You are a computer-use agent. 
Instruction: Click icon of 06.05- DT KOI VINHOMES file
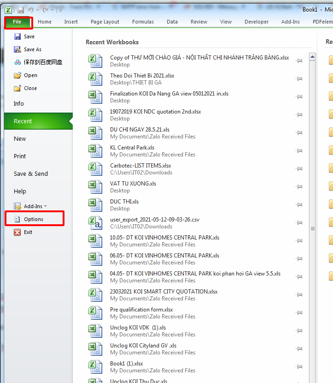[x=95, y=259]
